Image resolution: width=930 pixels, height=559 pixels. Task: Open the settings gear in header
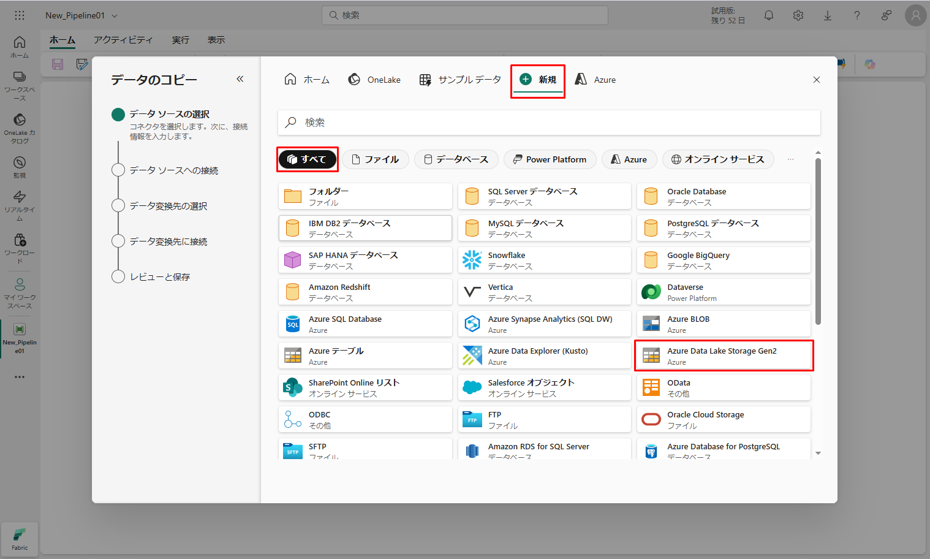[798, 15]
